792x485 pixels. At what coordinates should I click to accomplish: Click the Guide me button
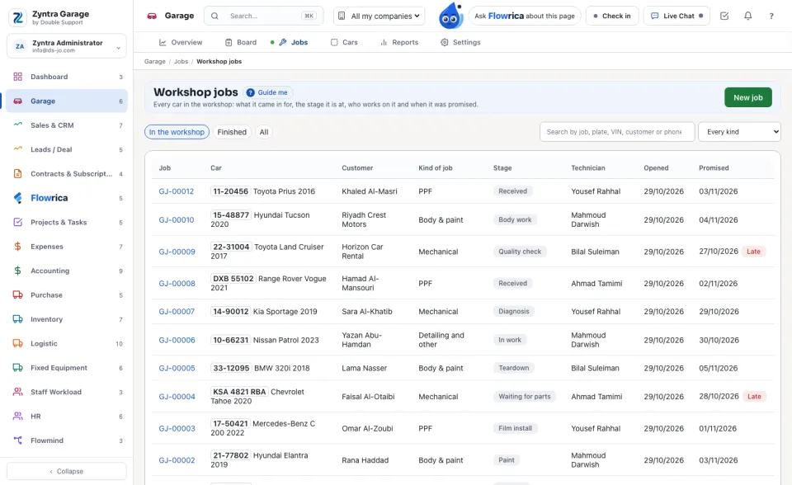[266, 92]
